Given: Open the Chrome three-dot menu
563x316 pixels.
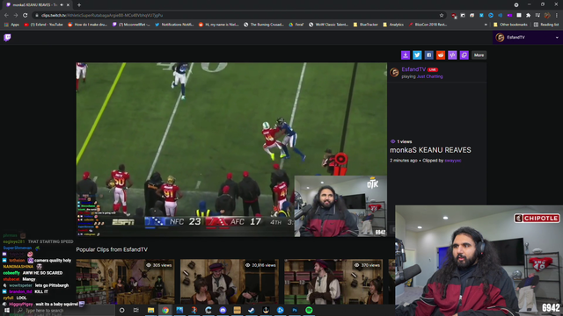Looking at the screenshot, I should tap(557, 15).
